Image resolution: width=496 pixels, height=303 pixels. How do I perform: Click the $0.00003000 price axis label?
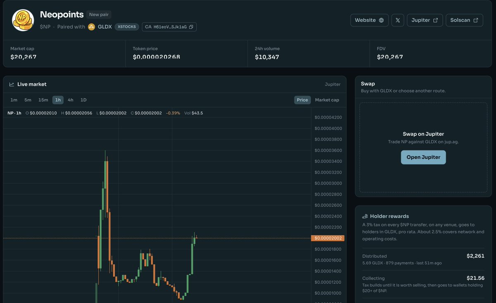328,183
